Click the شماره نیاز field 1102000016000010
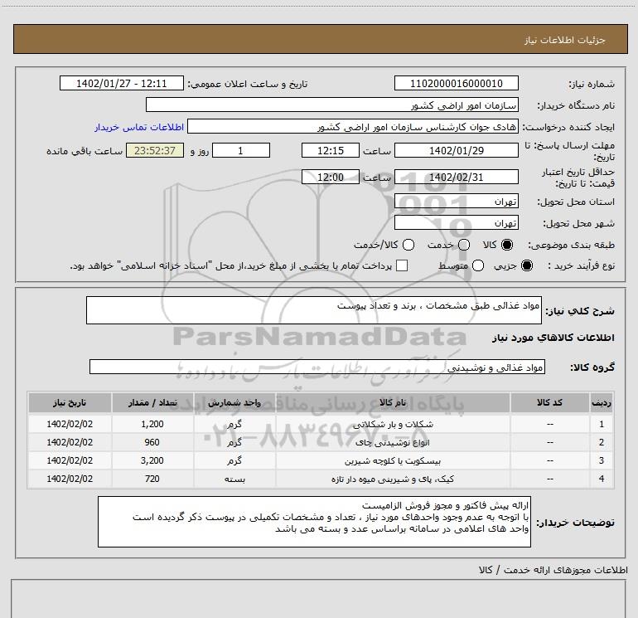The width and height of the screenshot is (638, 618). pos(456,84)
